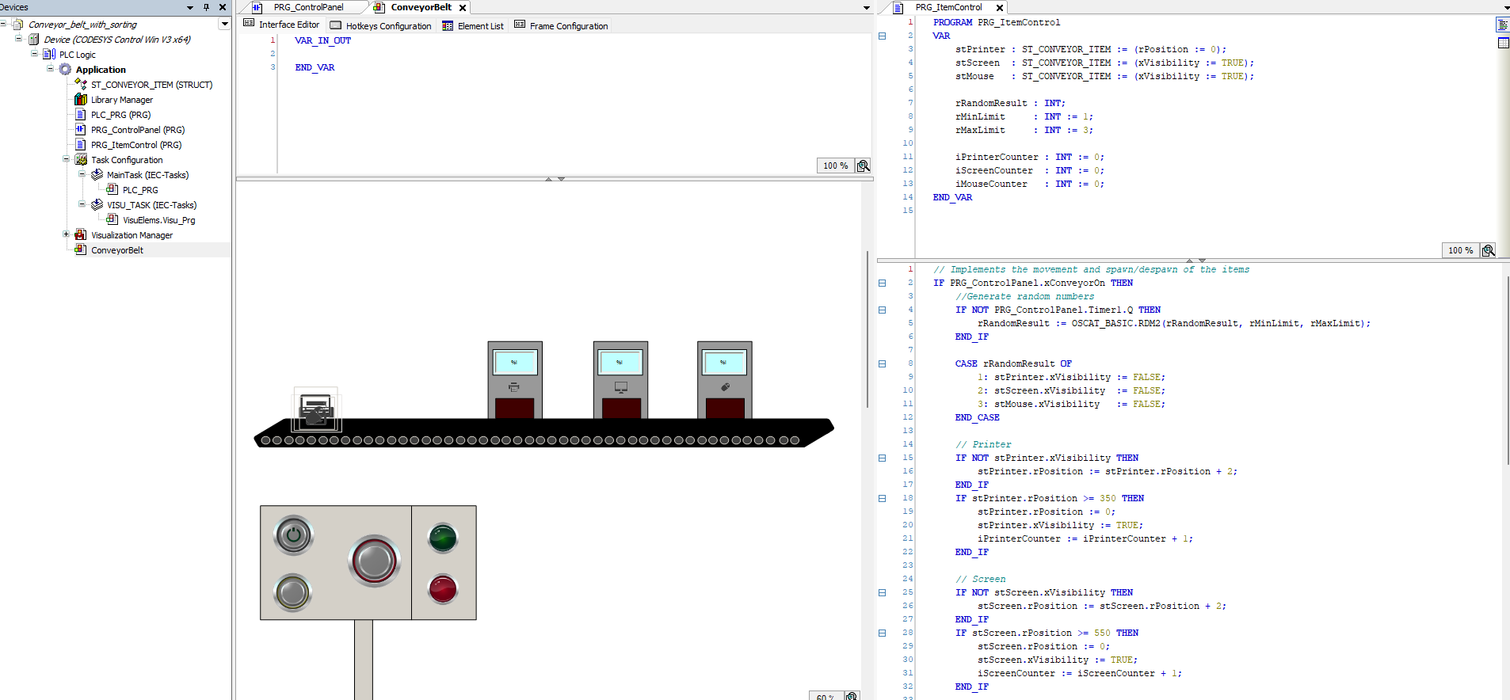Click PLC Logic node icon
The width and height of the screenshot is (1510, 700).
(49, 55)
